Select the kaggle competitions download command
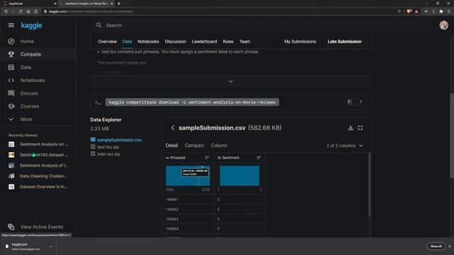 [192, 102]
